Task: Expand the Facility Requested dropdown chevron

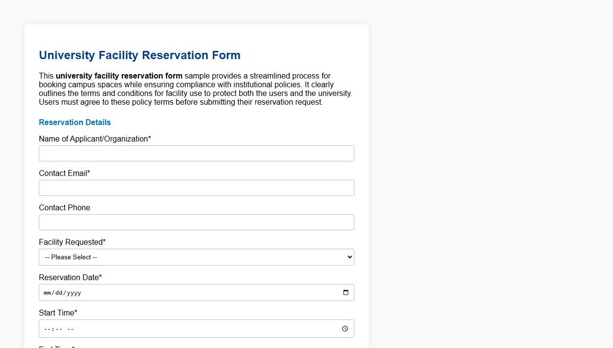Action: pos(348,257)
